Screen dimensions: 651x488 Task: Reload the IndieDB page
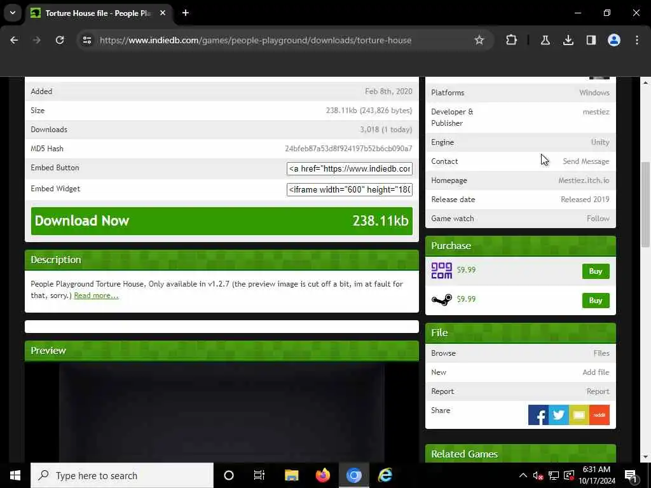60,40
